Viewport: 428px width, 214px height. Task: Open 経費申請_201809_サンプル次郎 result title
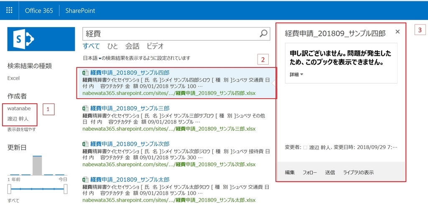(x=130, y=144)
